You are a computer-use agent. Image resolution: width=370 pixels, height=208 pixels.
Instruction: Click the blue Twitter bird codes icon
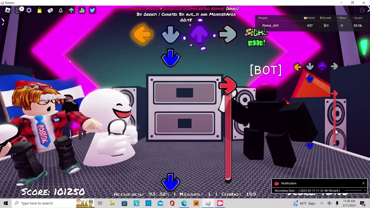coord(92,10)
